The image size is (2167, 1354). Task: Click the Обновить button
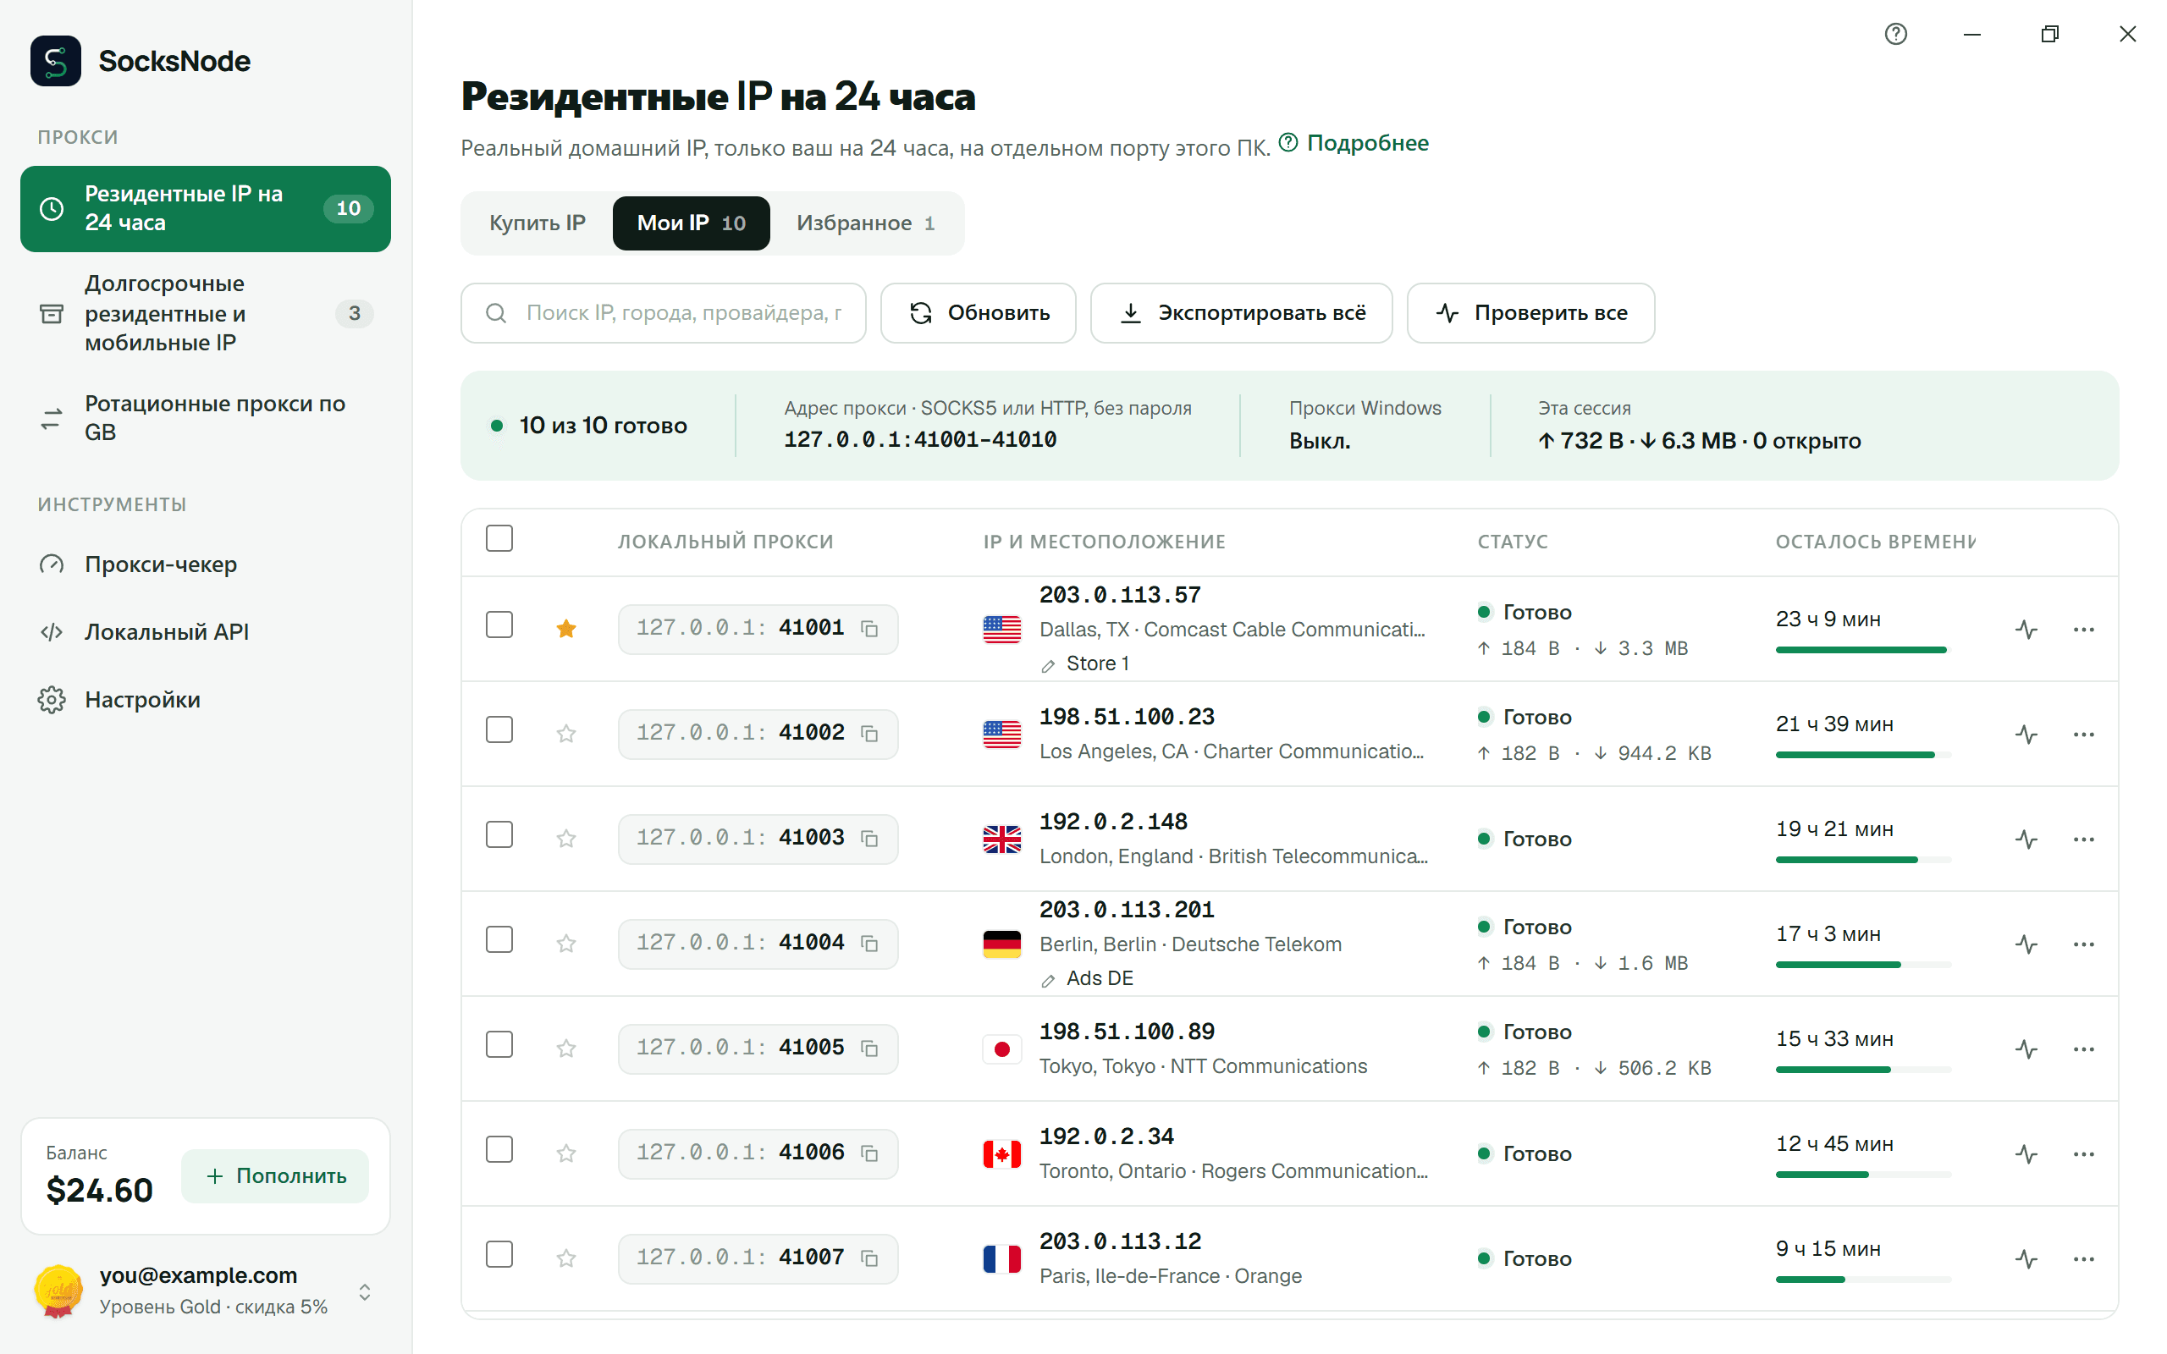(x=978, y=312)
